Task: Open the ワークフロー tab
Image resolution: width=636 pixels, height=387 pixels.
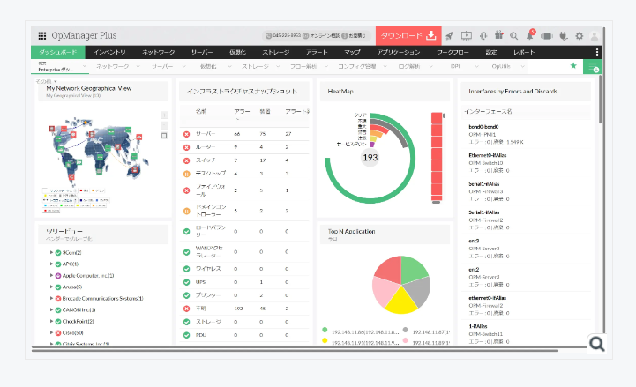Action: tap(453, 52)
